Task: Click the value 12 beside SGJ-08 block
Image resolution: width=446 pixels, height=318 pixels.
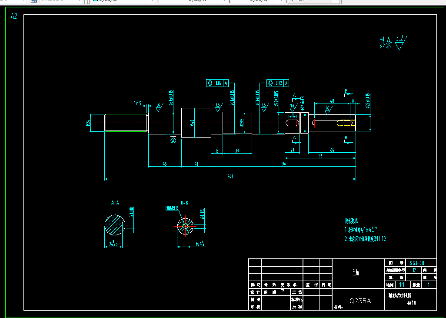Action: (414, 270)
